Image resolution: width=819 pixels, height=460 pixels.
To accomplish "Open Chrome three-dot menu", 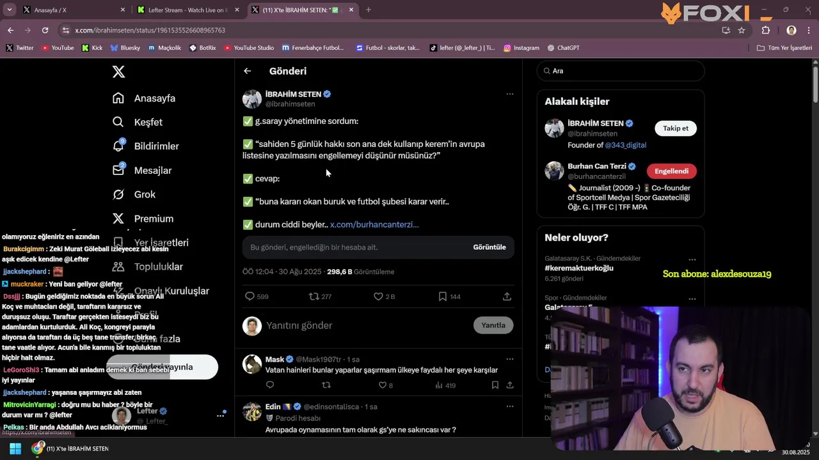I will click(x=809, y=30).
